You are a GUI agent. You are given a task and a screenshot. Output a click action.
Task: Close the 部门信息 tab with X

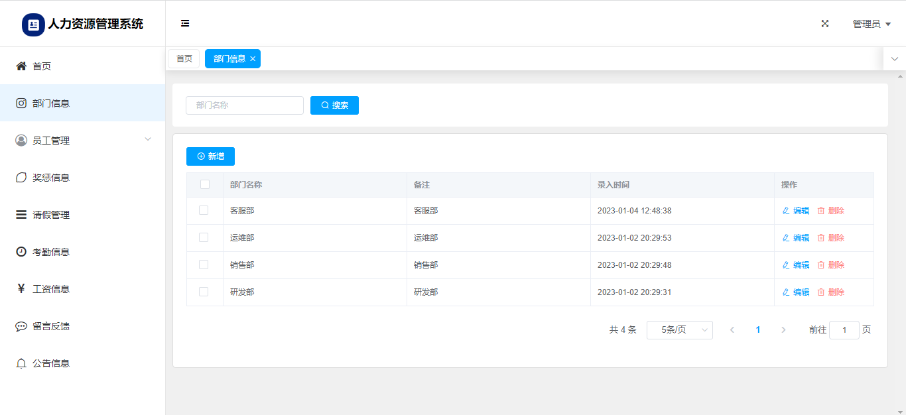(x=253, y=59)
